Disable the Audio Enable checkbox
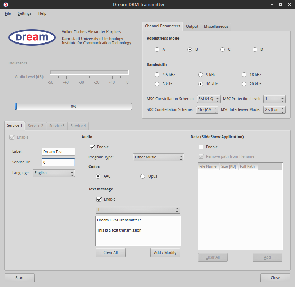This screenshot has height=287, width=295. tap(92, 147)
